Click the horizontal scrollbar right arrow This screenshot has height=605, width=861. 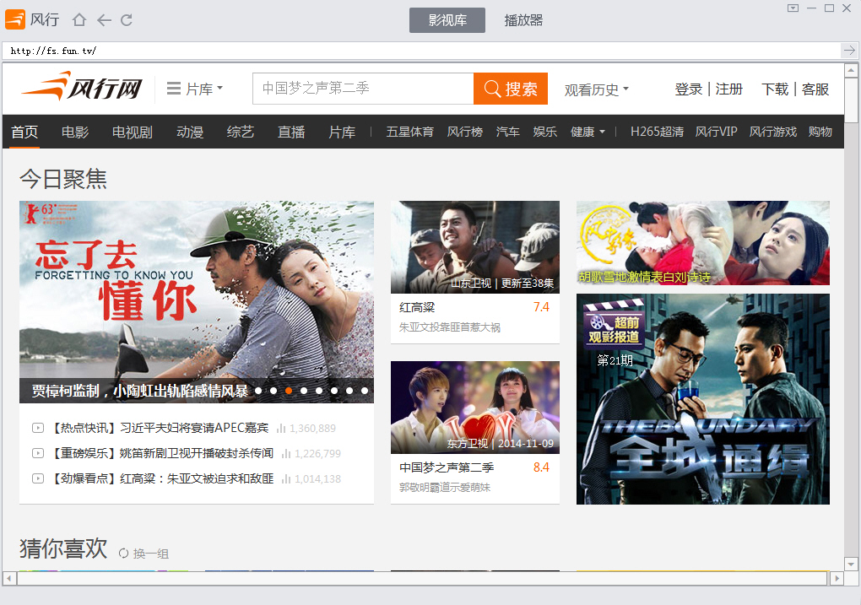click(837, 578)
